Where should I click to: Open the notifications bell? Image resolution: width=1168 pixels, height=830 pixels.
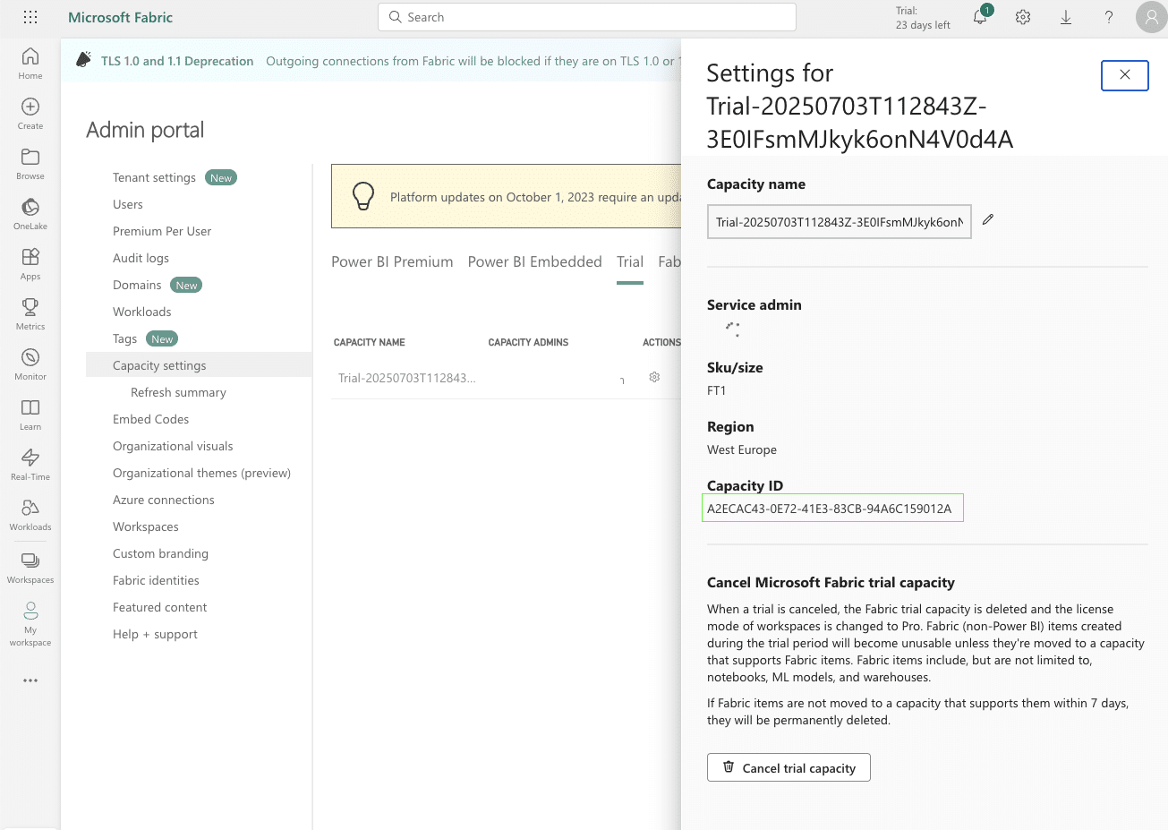(x=980, y=17)
